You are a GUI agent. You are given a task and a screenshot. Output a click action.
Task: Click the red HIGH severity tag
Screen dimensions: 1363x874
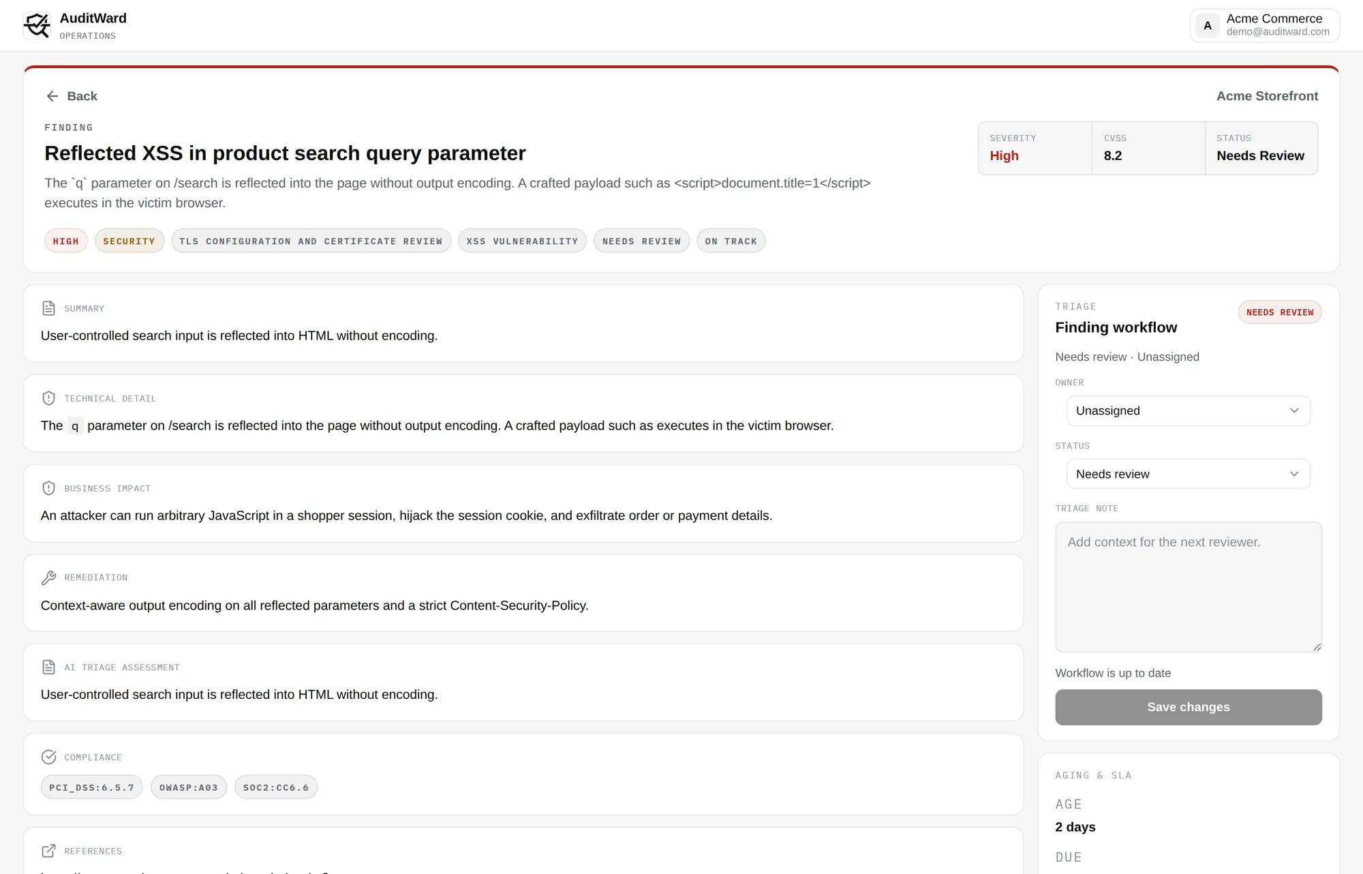[x=66, y=241]
